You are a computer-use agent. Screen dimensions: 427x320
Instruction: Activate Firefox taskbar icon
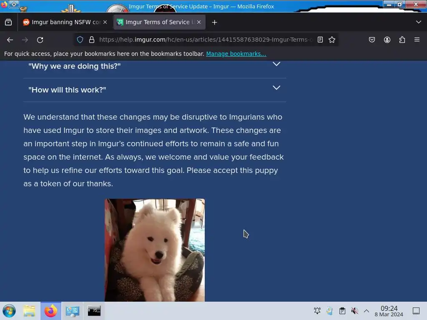click(x=51, y=311)
